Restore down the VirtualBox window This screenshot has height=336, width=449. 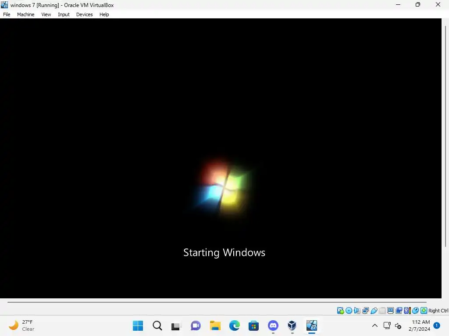click(418, 4)
